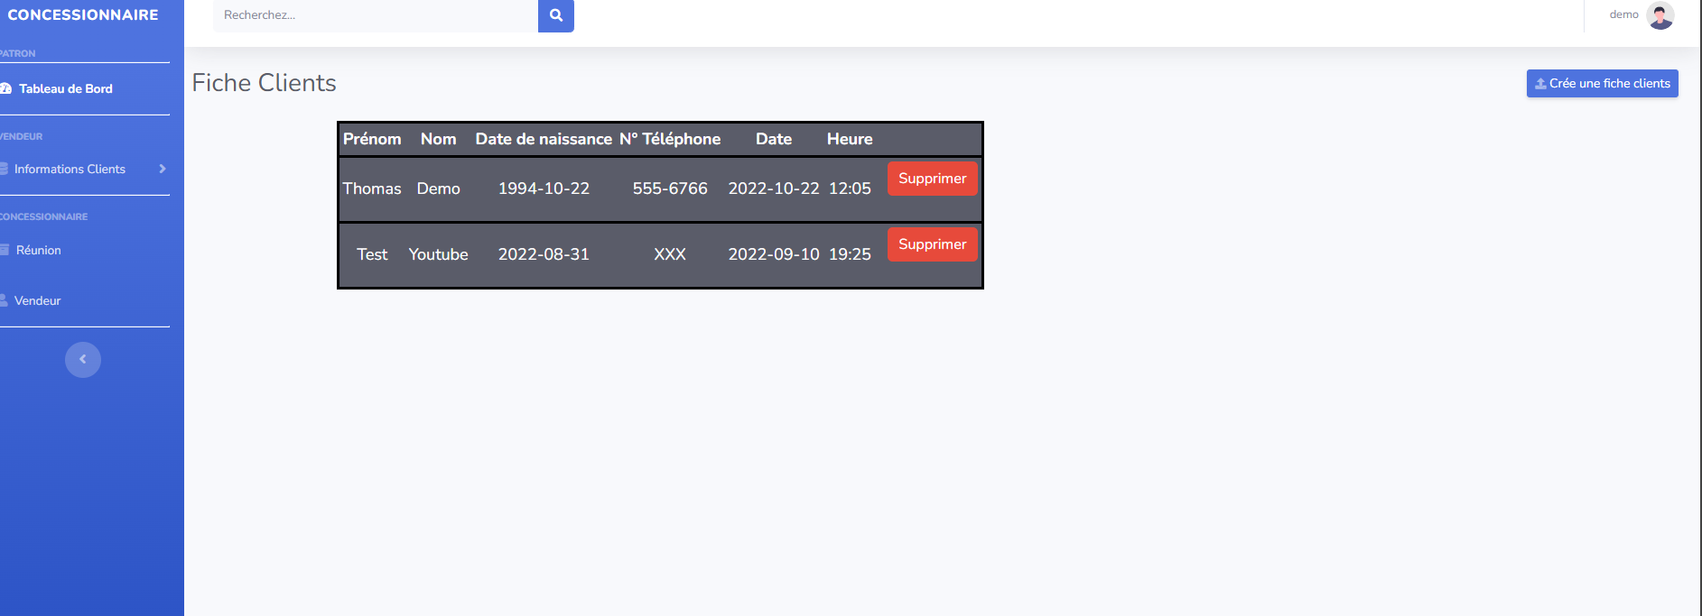The width and height of the screenshot is (1702, 616).
Task: Click the Nom column header
Action: pyautogui.click(x=438, y=139)
